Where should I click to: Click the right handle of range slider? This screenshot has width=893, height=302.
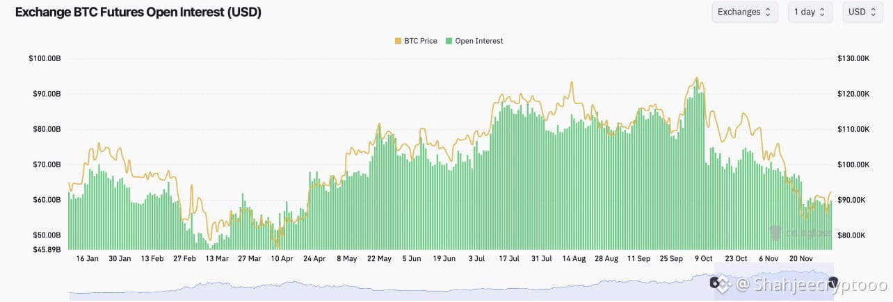click(832, 280)
